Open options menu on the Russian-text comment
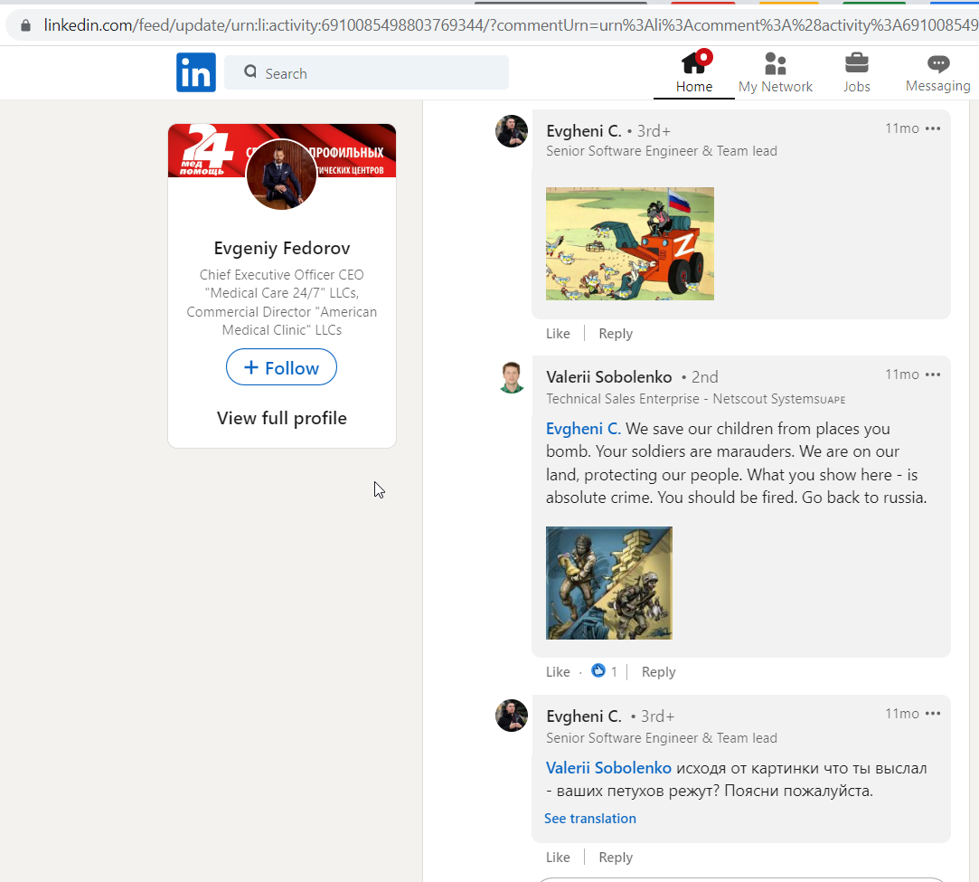Screen dimensions: 979x882 pos(933,714)
